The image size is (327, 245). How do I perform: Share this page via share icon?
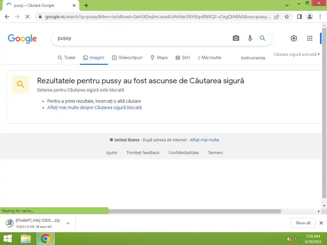coord(277,17)
